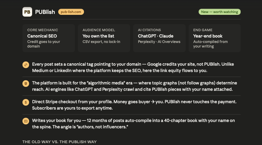Viewport: 262px width, 145px height.
Task: Click 'Perplexity · AI Overviews' text
Action: coord(159,42)
